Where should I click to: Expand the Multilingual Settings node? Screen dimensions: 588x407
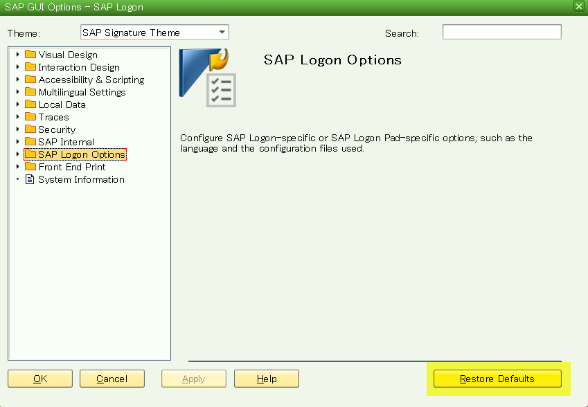pos(17,92)
